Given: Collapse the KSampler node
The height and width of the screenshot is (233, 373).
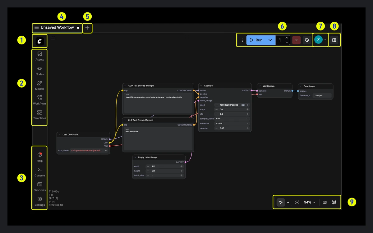Looking at the screenshot, I should [x=201, y=86].
